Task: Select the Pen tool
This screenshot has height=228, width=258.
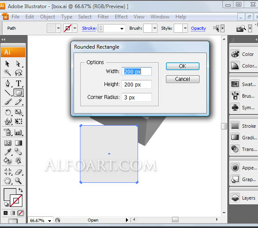Action: [x=8, y=83]
